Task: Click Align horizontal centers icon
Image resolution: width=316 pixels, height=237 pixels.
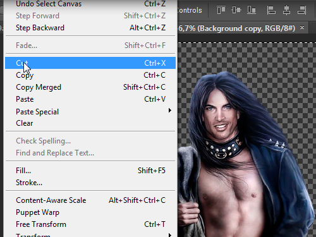Action: point(286,10)
